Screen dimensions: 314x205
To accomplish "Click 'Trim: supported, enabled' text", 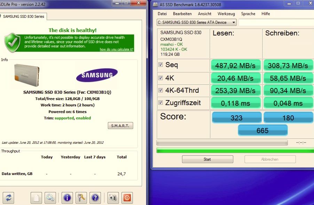I will coord(68,118).
